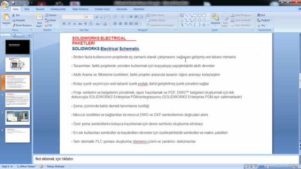Clear all text formatting
The image size is (301, 169).
[x=108, y=17]
